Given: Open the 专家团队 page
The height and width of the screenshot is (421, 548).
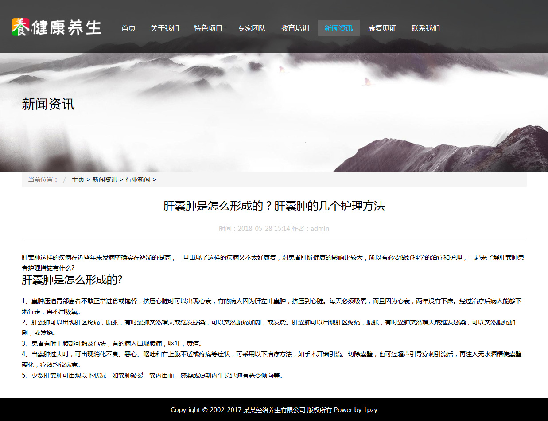Looking at the screenshot, I should [x=252, y=28].
